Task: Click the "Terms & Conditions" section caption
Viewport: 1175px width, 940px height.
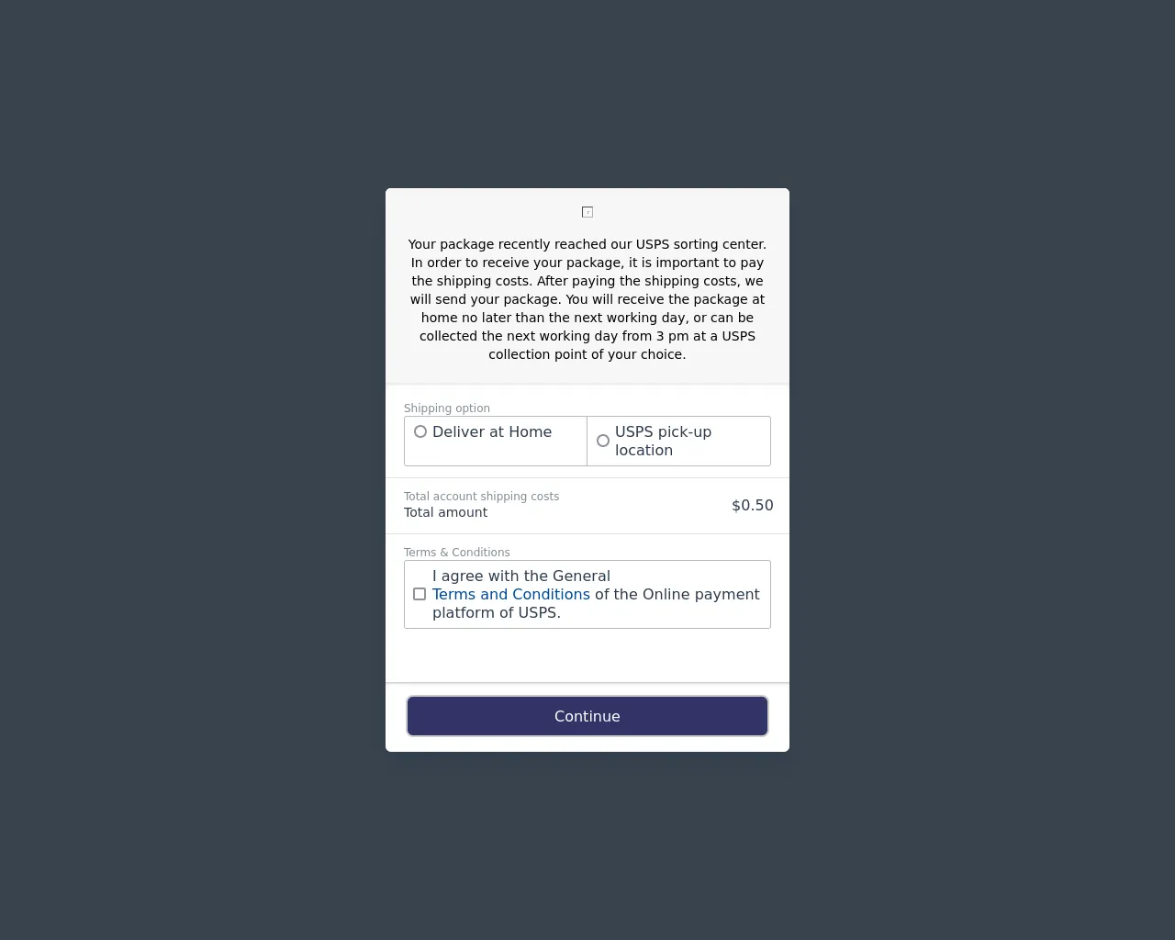Action: (x=456, y=552)
